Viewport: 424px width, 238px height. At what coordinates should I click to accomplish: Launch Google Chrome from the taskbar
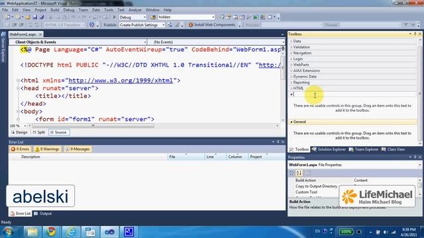(51, 232)
